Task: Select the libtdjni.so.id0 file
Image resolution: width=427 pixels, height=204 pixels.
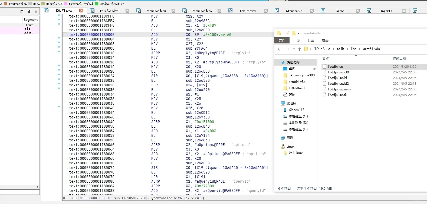Action: (338, 72)
